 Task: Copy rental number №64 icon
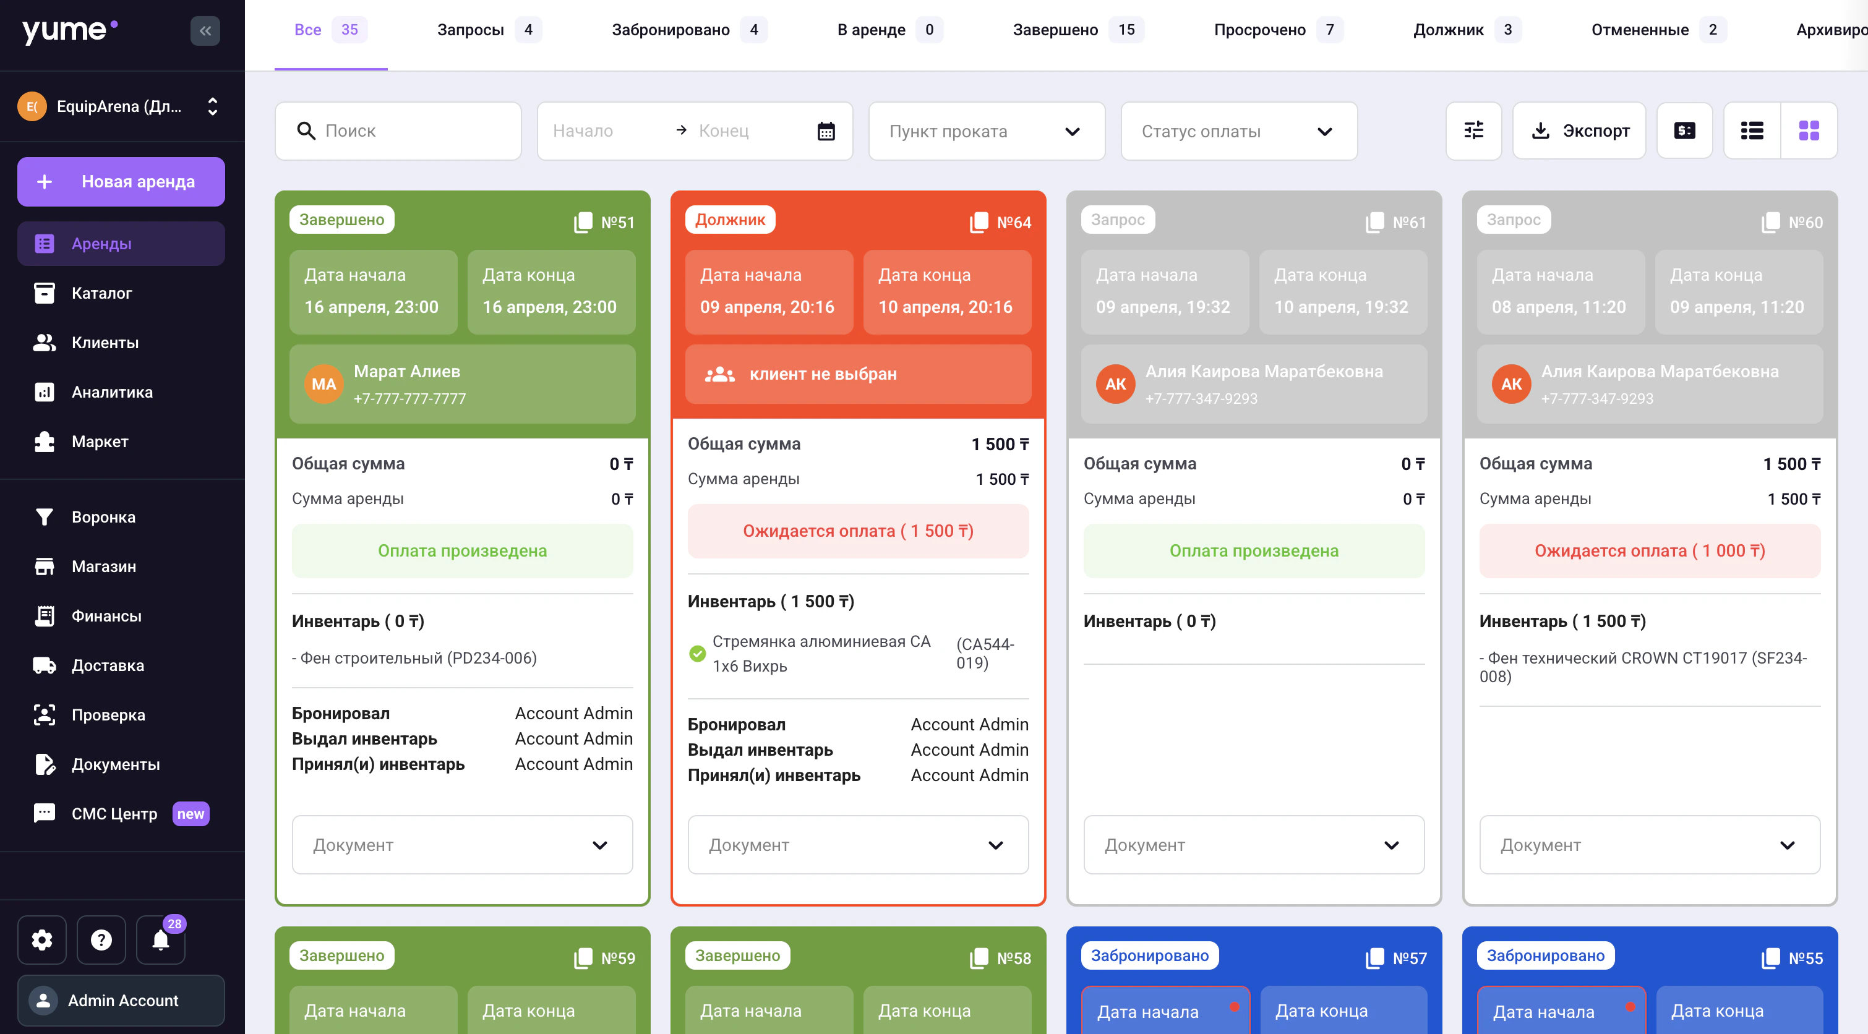pyautogui.click(x=979, y=222)
